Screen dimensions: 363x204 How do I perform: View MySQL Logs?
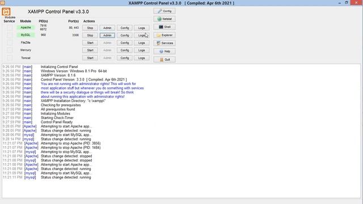[141, 35]
